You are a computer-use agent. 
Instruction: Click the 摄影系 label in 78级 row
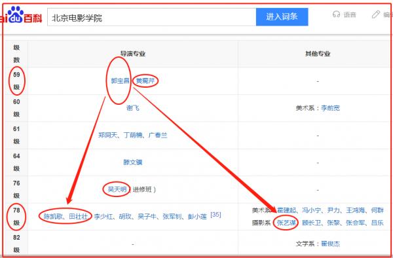click(x=261, y=223)
